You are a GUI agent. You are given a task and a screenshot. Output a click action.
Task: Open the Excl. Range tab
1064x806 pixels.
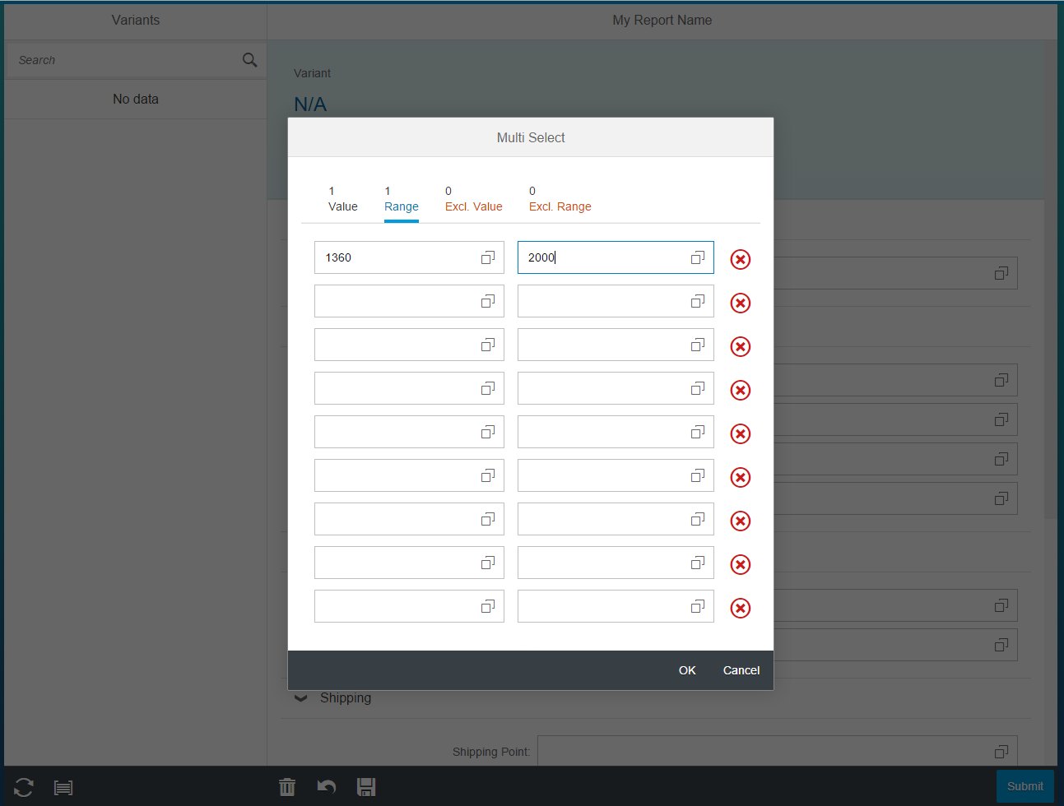click(560, 199)
